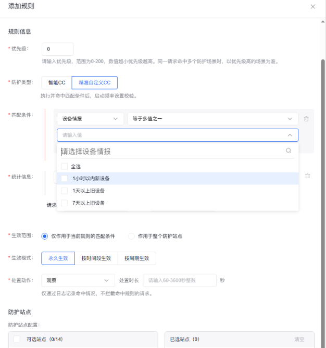Click the 已选站点 (0) header text
Viewport: 326px width, 348px height.
[185, 339]
